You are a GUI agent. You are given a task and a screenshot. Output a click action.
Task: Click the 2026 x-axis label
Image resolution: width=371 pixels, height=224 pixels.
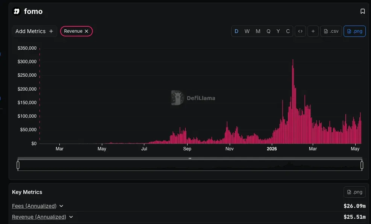point(272,149)
